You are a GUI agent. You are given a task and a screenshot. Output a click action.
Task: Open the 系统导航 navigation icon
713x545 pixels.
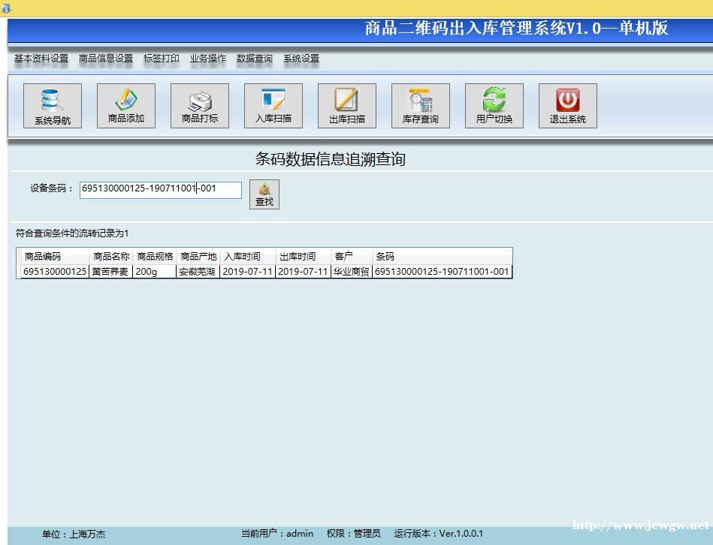click(x=52, y=106)
